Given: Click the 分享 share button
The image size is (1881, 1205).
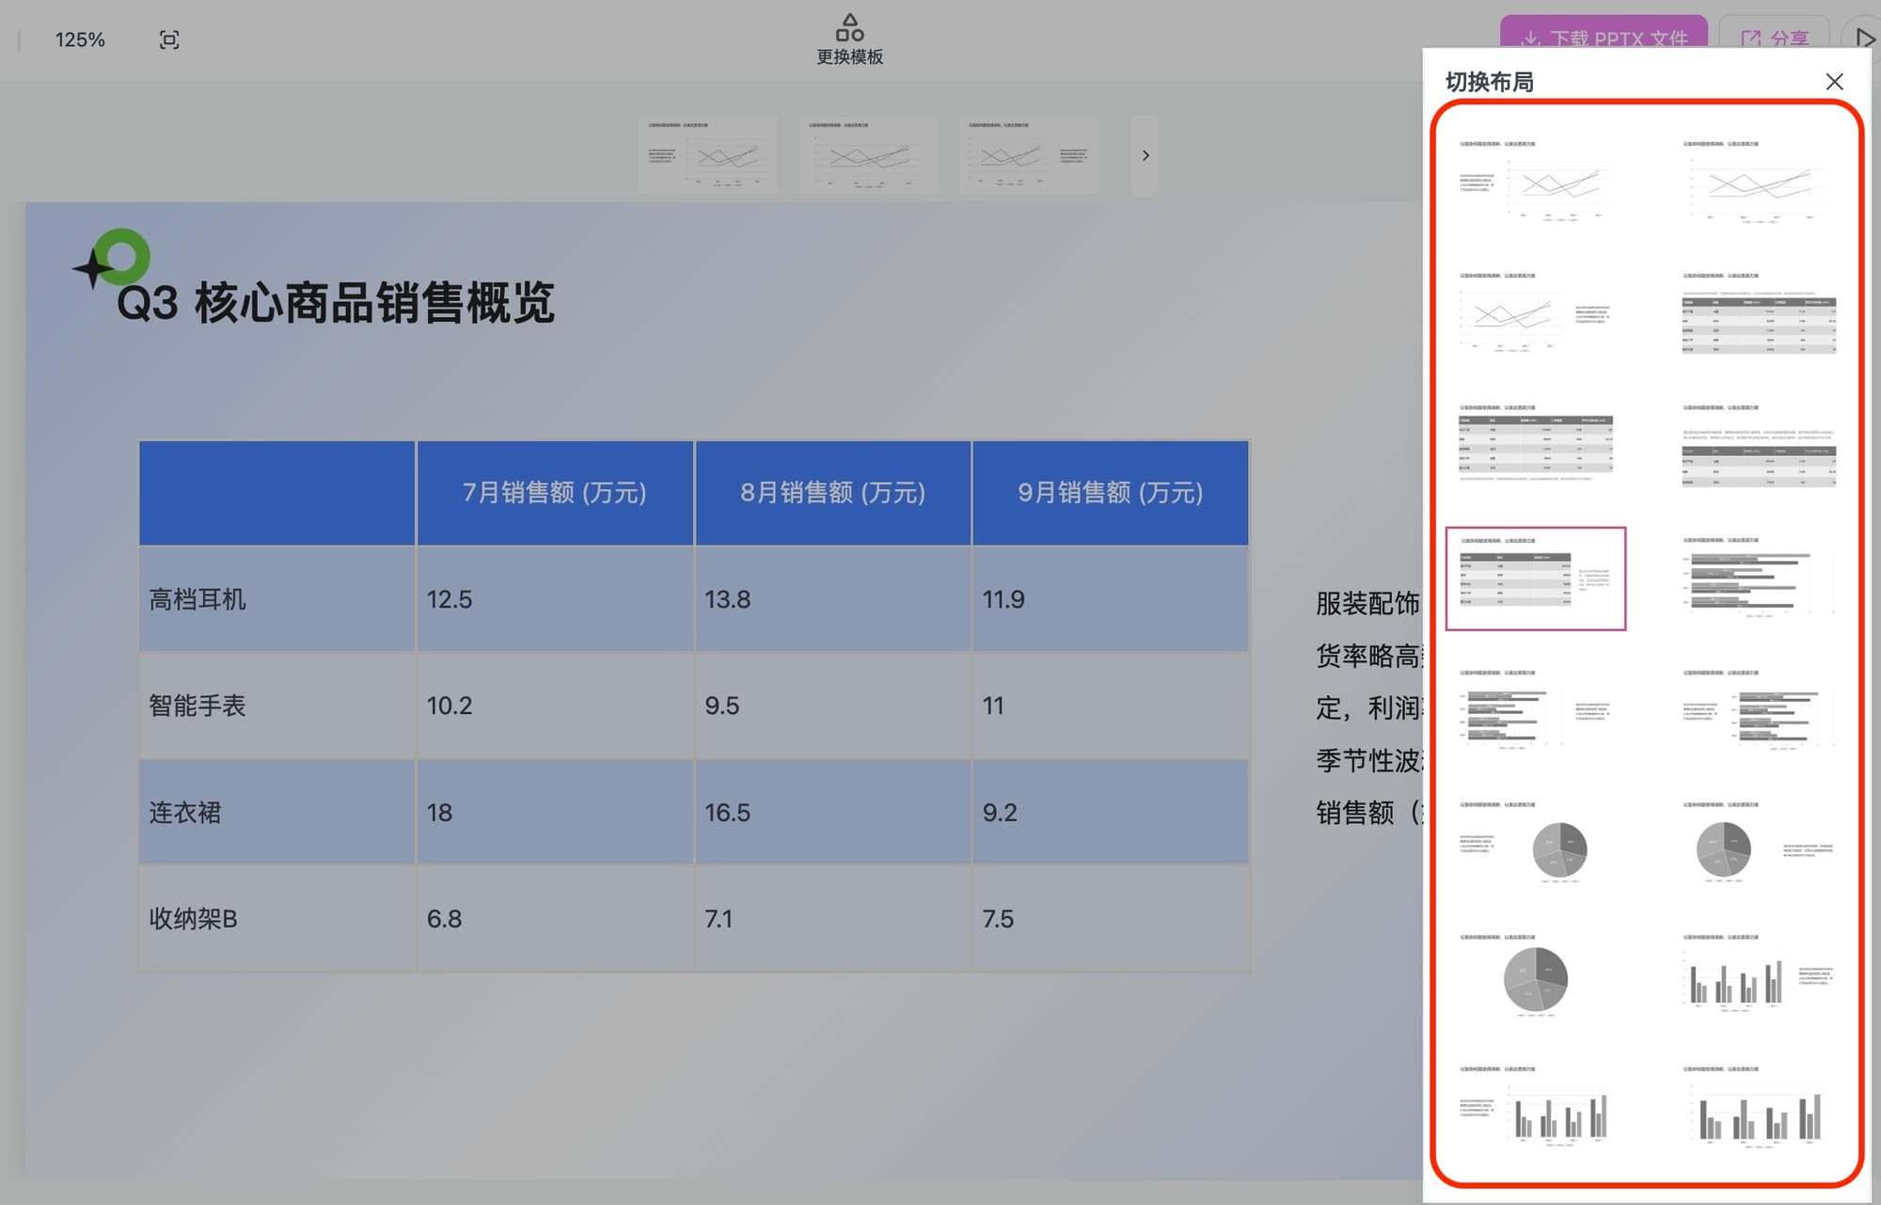Looking at the screenshot, I should click(x=1774, y=38).
